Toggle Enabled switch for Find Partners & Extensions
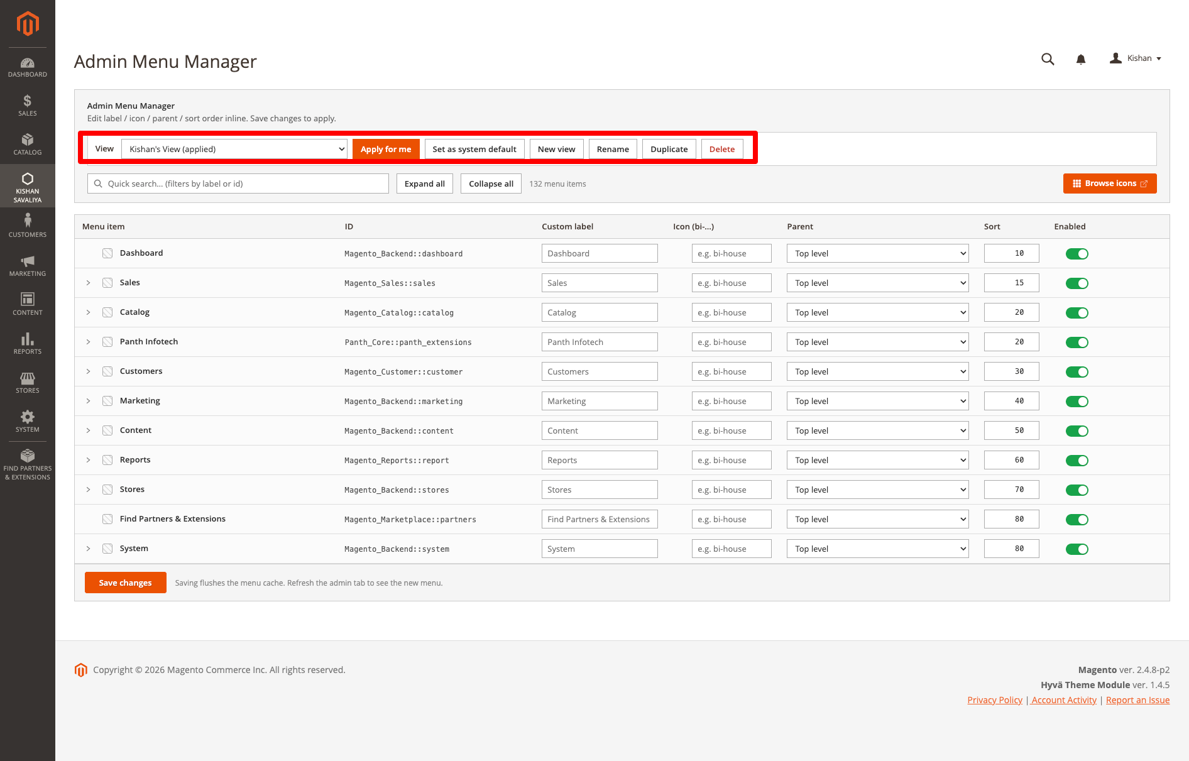Viewport: 1189px width, 761px height. [1077, 520]
